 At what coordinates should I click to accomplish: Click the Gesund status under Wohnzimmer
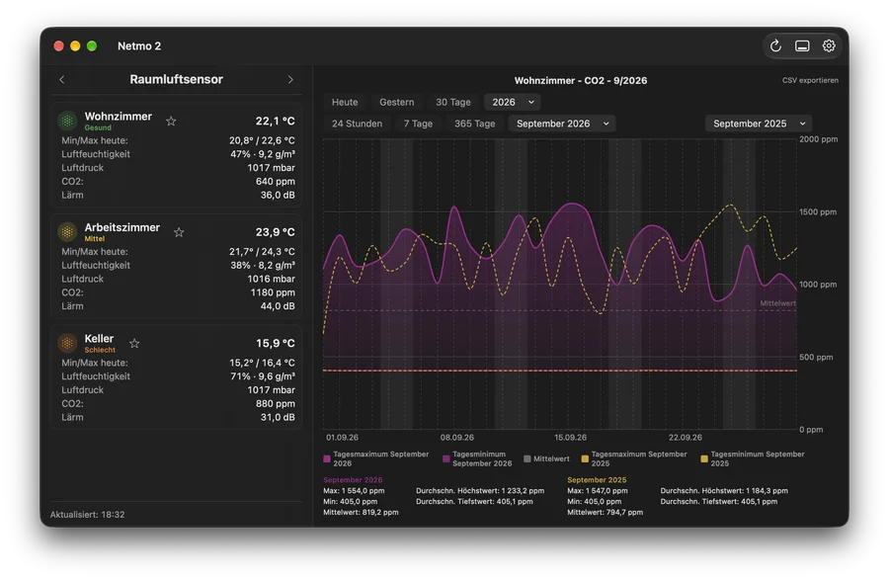pos(98,128)
